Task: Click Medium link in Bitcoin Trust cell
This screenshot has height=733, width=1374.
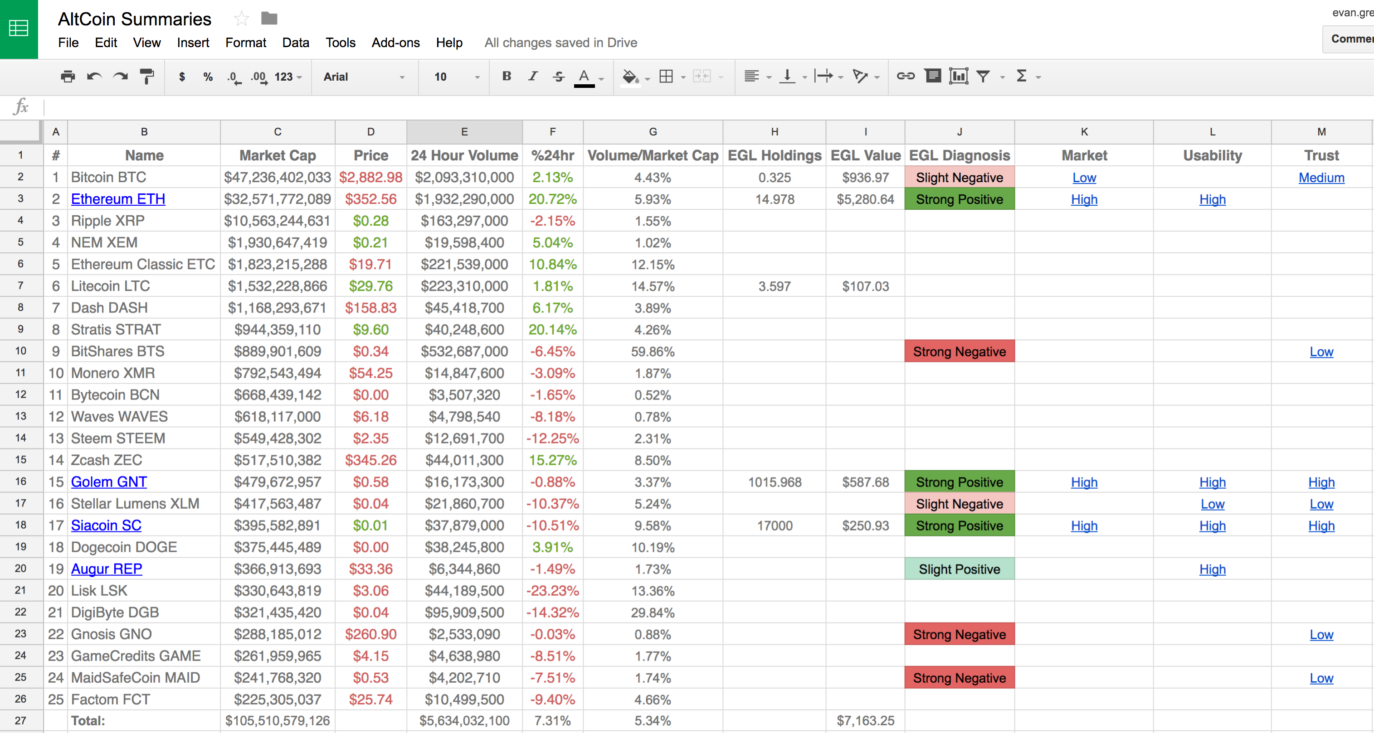Action: [1321, 178]
